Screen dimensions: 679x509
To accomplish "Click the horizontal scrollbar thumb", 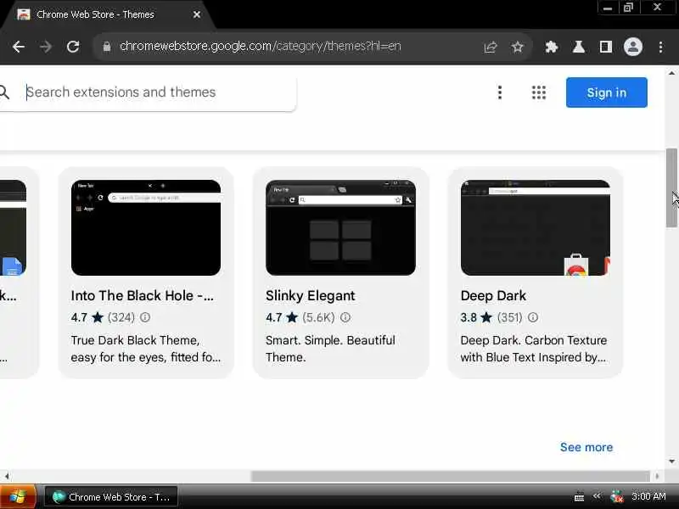I will [451, 476].
